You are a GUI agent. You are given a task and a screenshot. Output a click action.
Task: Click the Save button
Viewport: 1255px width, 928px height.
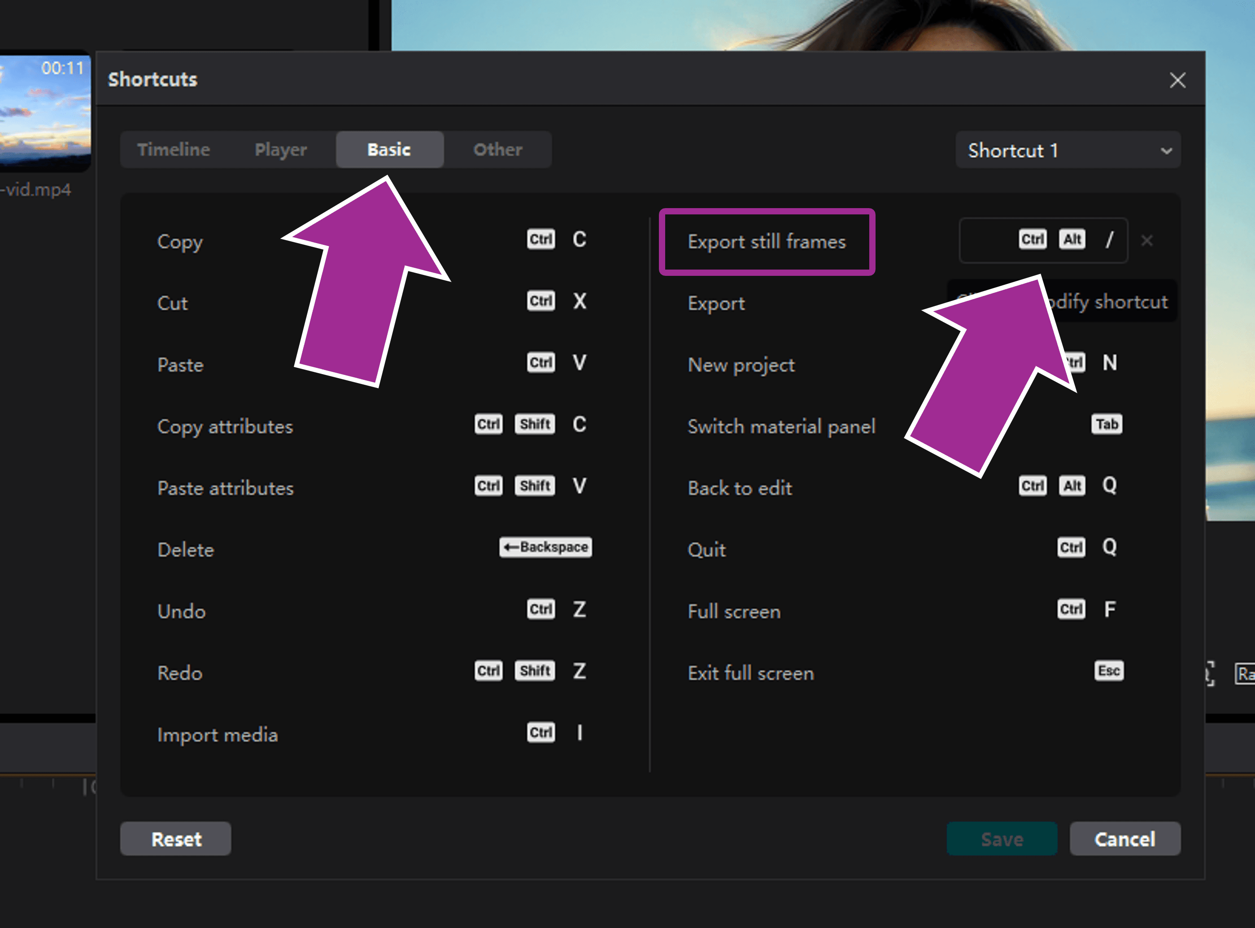1002,839
